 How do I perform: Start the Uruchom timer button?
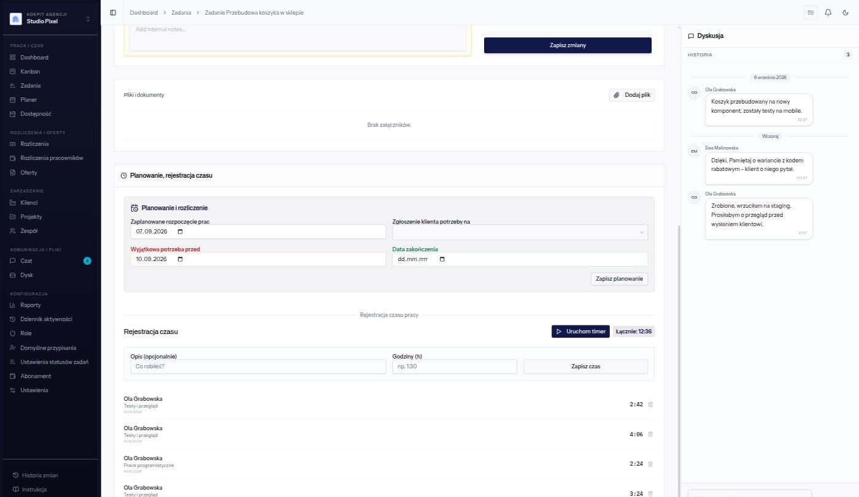click(x=580, y=332)
